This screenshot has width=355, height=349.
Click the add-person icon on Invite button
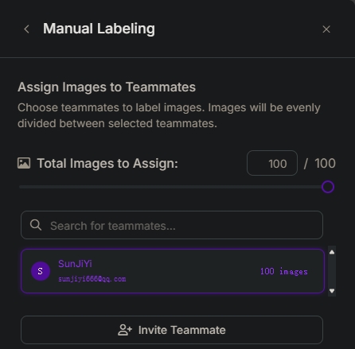click(x=125, y=330)
